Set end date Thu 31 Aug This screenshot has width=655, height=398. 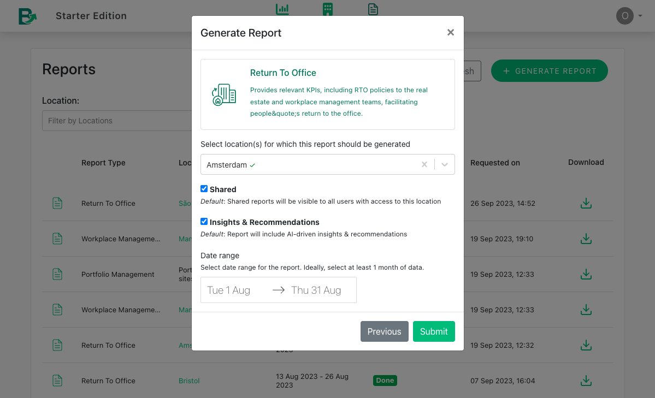coord(316,290)
